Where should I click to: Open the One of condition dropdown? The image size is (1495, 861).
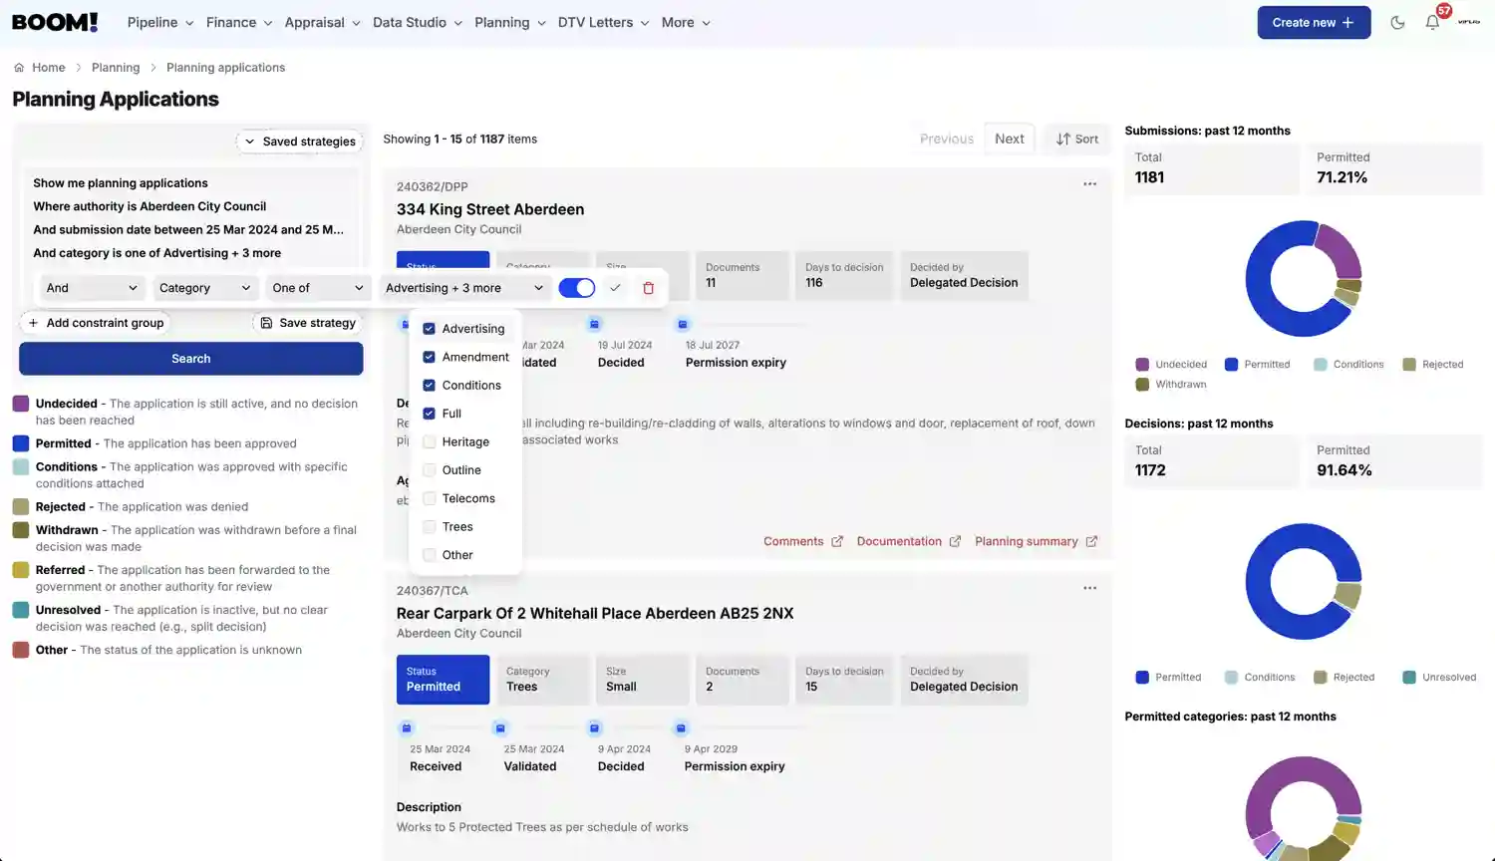[x=319, y=288]
